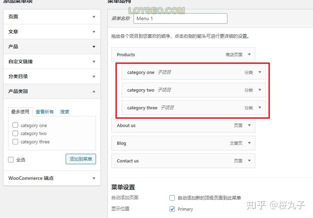Open category three item settings arrow

tap(260, 108)
